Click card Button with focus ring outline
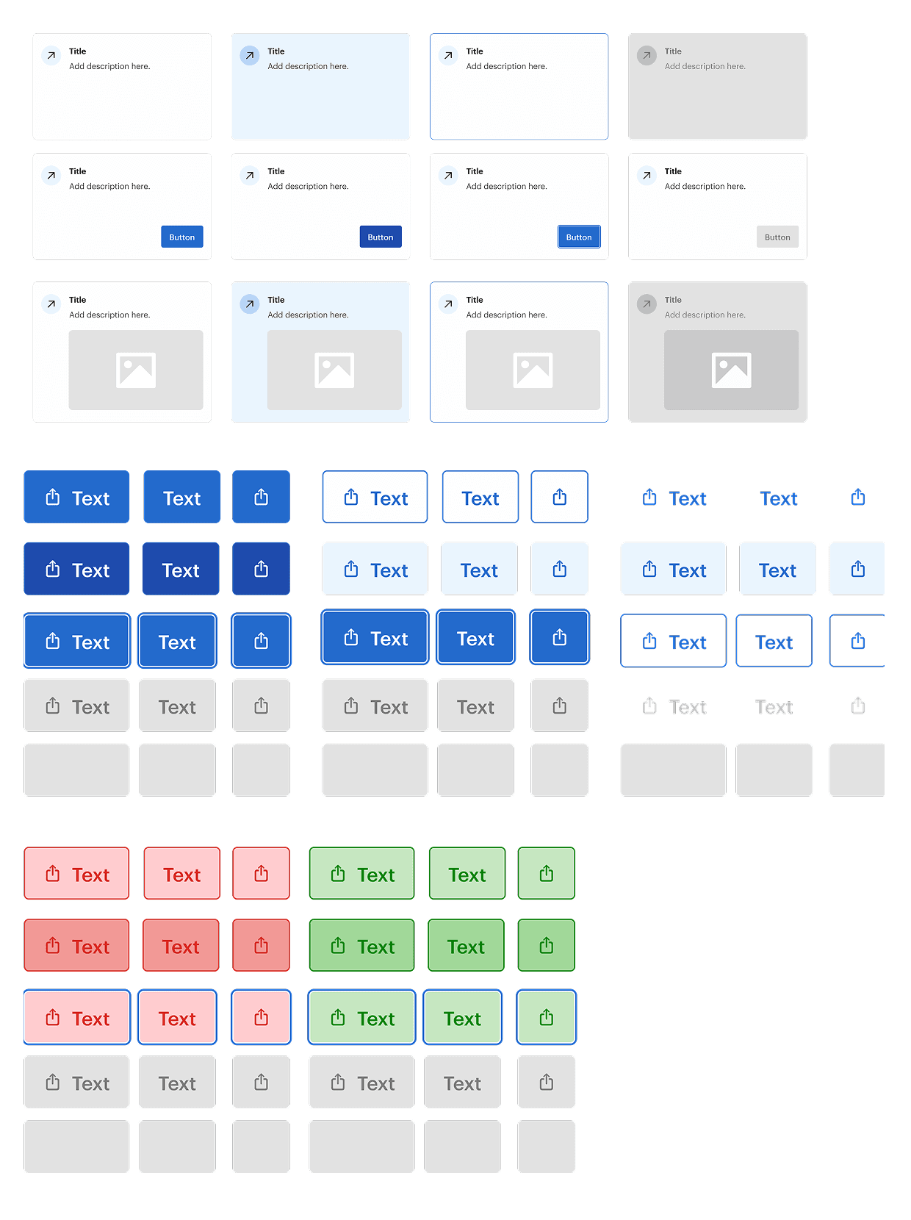The height and width of the screenshot is (1220, 911). 579,237
